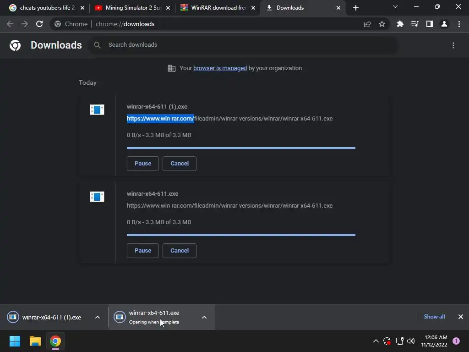Pause the winrar-x64-611 (1).exe download
This screenshot has height=352, width=469.
pyautogui.click(x=143, y=164)
